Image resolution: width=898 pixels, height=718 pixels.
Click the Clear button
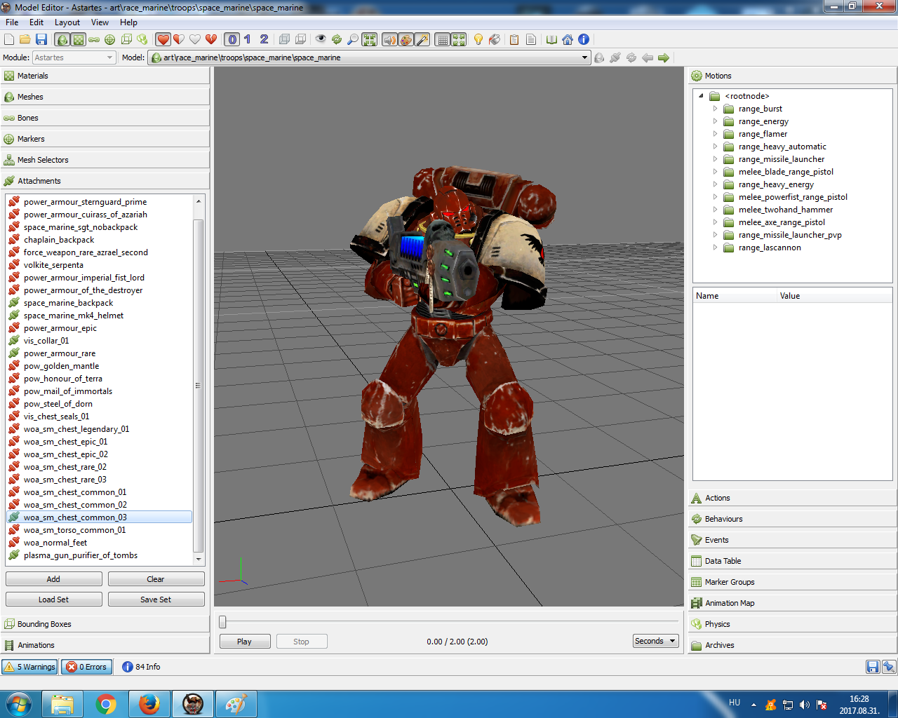click(x=156, y=579)
